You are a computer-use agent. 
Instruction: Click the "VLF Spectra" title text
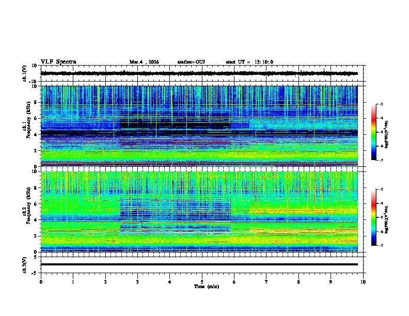coord(58,62)
